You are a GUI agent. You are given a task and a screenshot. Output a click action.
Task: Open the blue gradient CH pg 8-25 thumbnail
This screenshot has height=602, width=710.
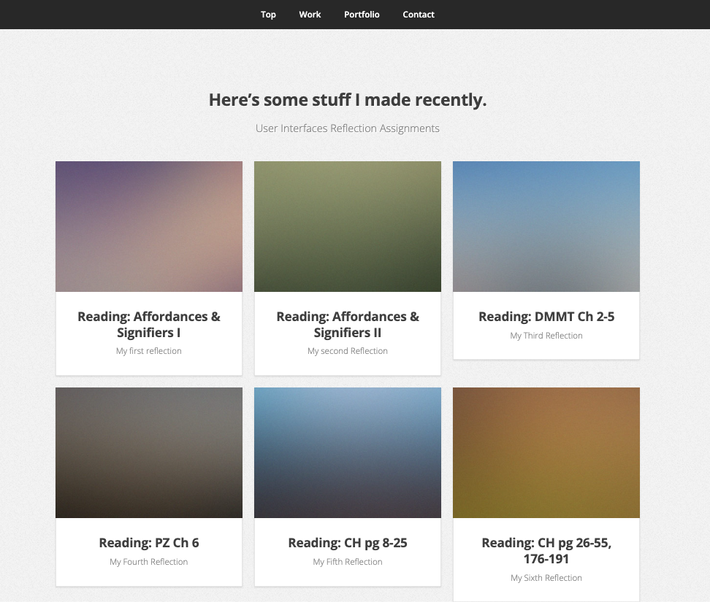coord(348,452)
